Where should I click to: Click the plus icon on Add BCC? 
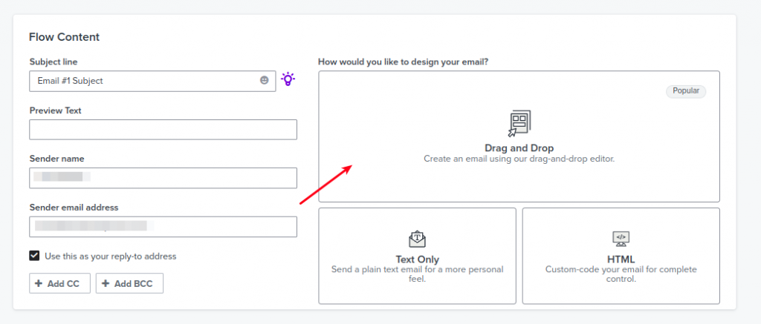click(x=106, y=284)
